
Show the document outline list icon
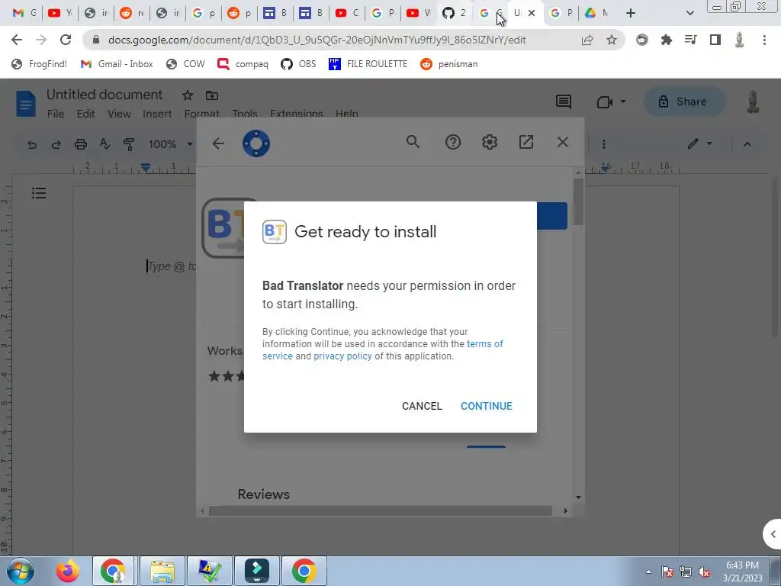(x=39, y=193)
